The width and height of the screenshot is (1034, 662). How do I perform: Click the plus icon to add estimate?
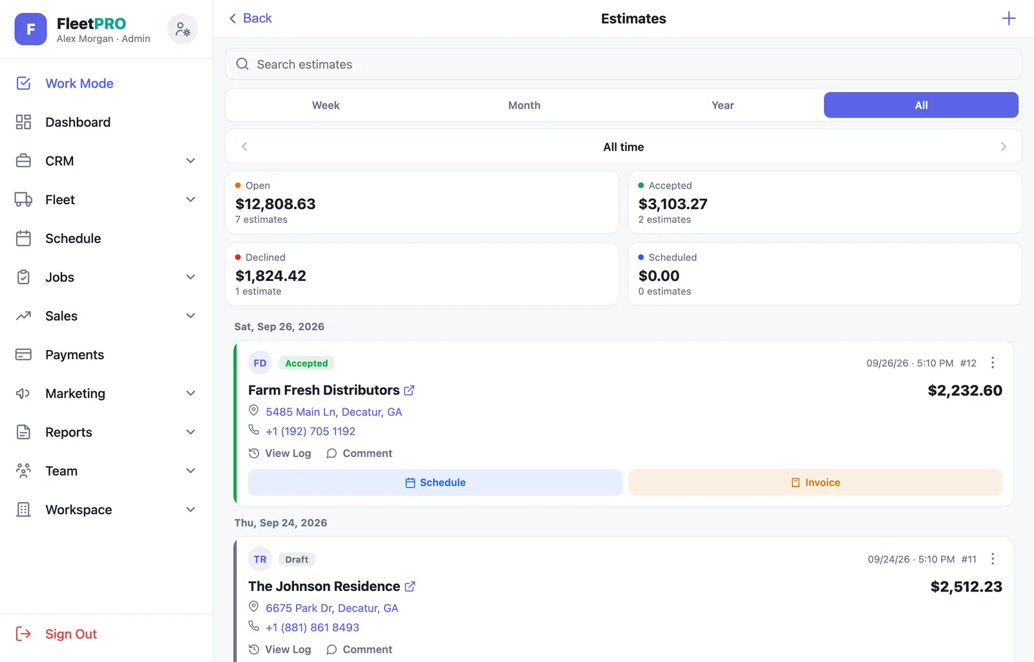click(1008, 18)
